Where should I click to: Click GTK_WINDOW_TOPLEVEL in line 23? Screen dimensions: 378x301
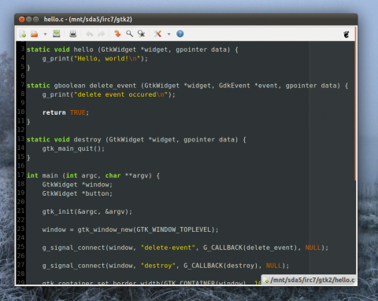point(174,229)
